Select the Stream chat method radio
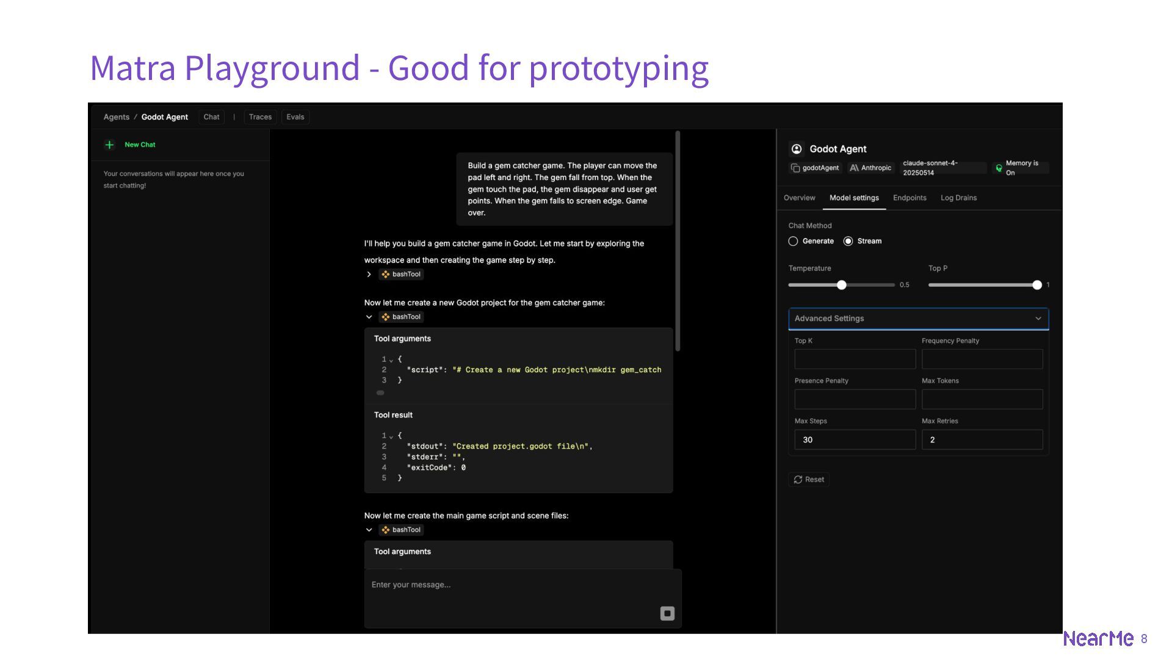1172x659 pixels. point(848,241)
